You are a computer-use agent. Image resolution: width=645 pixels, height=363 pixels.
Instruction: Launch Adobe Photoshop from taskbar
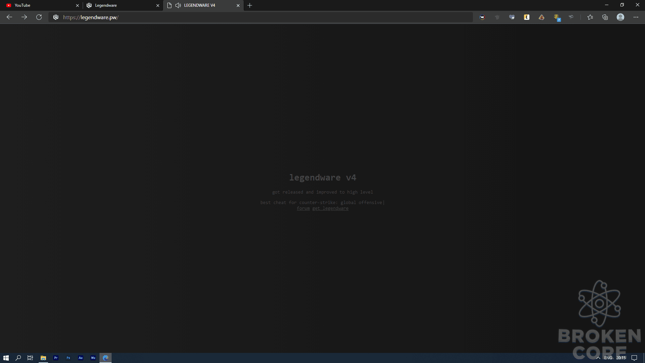(x=68, y=358)
